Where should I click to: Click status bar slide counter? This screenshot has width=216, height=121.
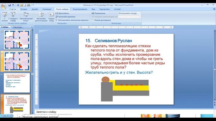tap(7, 116)
